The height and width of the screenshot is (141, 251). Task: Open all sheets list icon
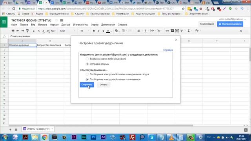[x=16, y=130]
